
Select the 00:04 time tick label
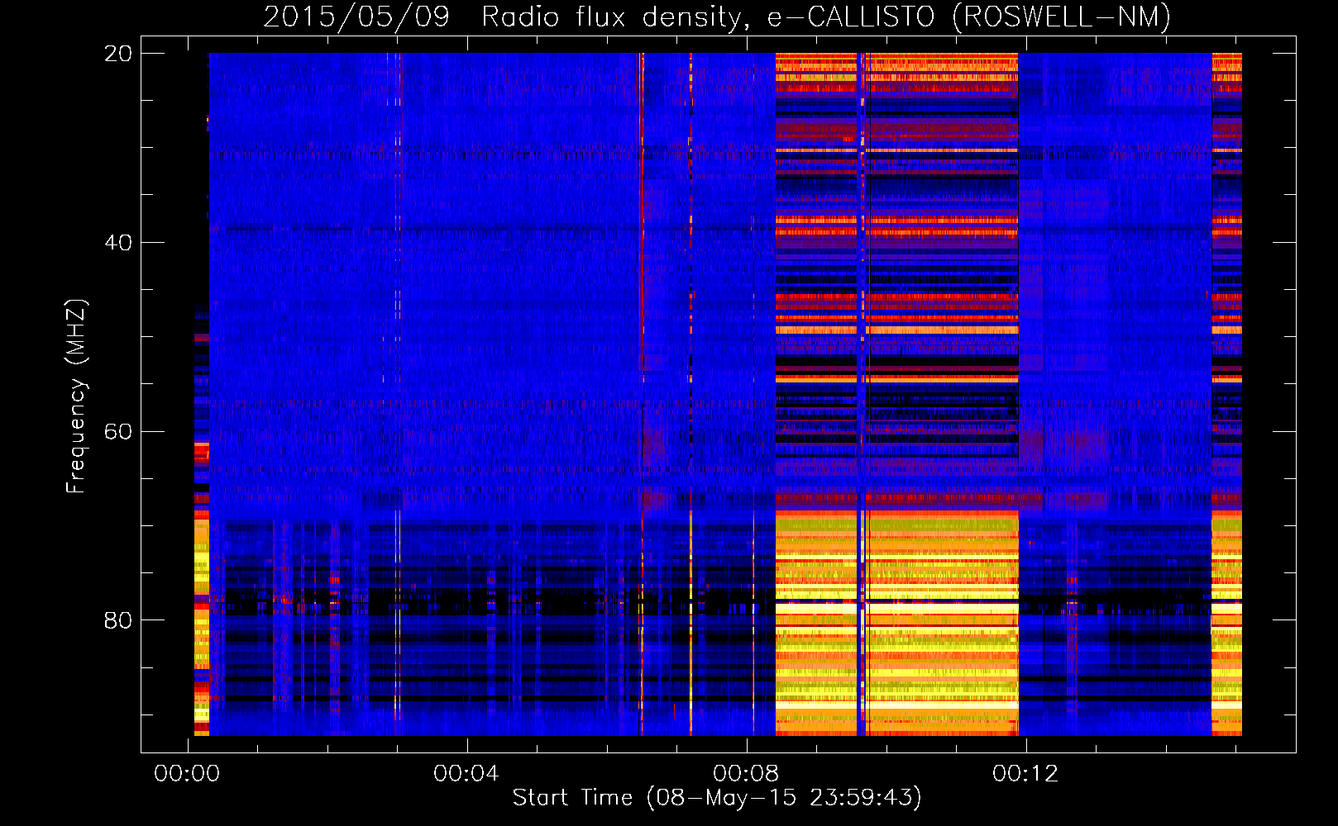coord(466,774)
